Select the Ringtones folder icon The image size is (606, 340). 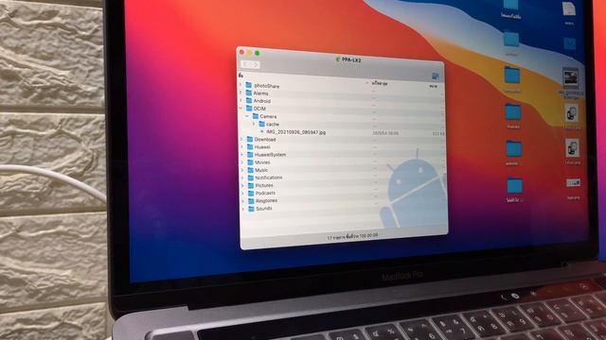coord(251,201)
